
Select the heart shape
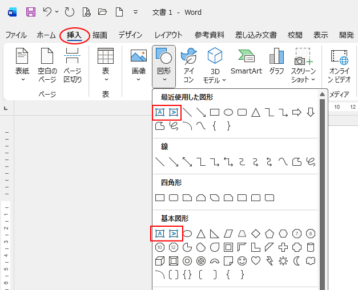(x=256, y=261)
